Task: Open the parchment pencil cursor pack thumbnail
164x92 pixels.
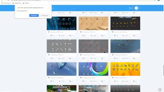Action: pos(93,23)
